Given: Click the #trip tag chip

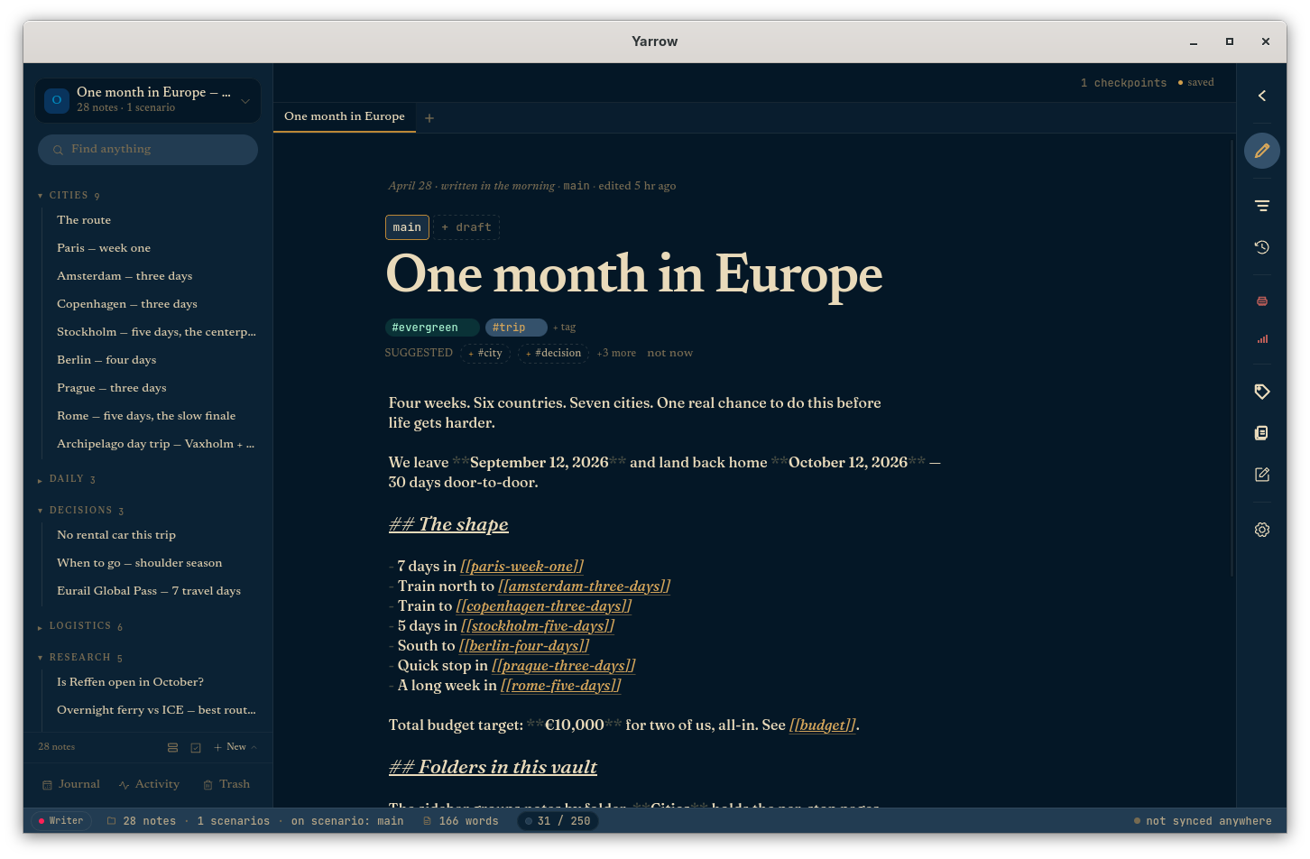Looking at the screenshot, I should pyautogui.click(x=516, y=328).
